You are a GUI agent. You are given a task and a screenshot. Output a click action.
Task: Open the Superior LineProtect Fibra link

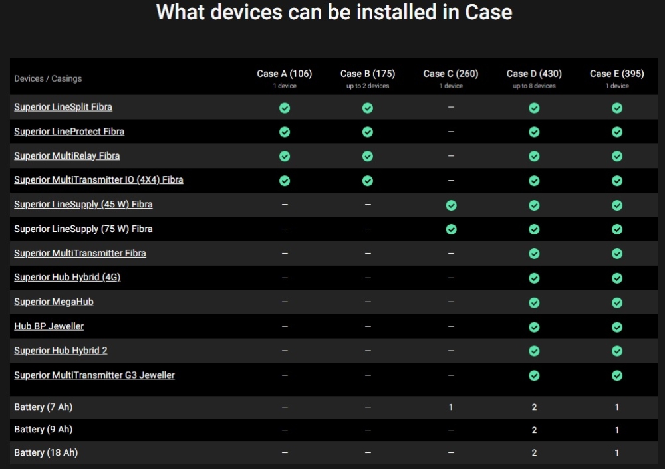tap(69, 132)
